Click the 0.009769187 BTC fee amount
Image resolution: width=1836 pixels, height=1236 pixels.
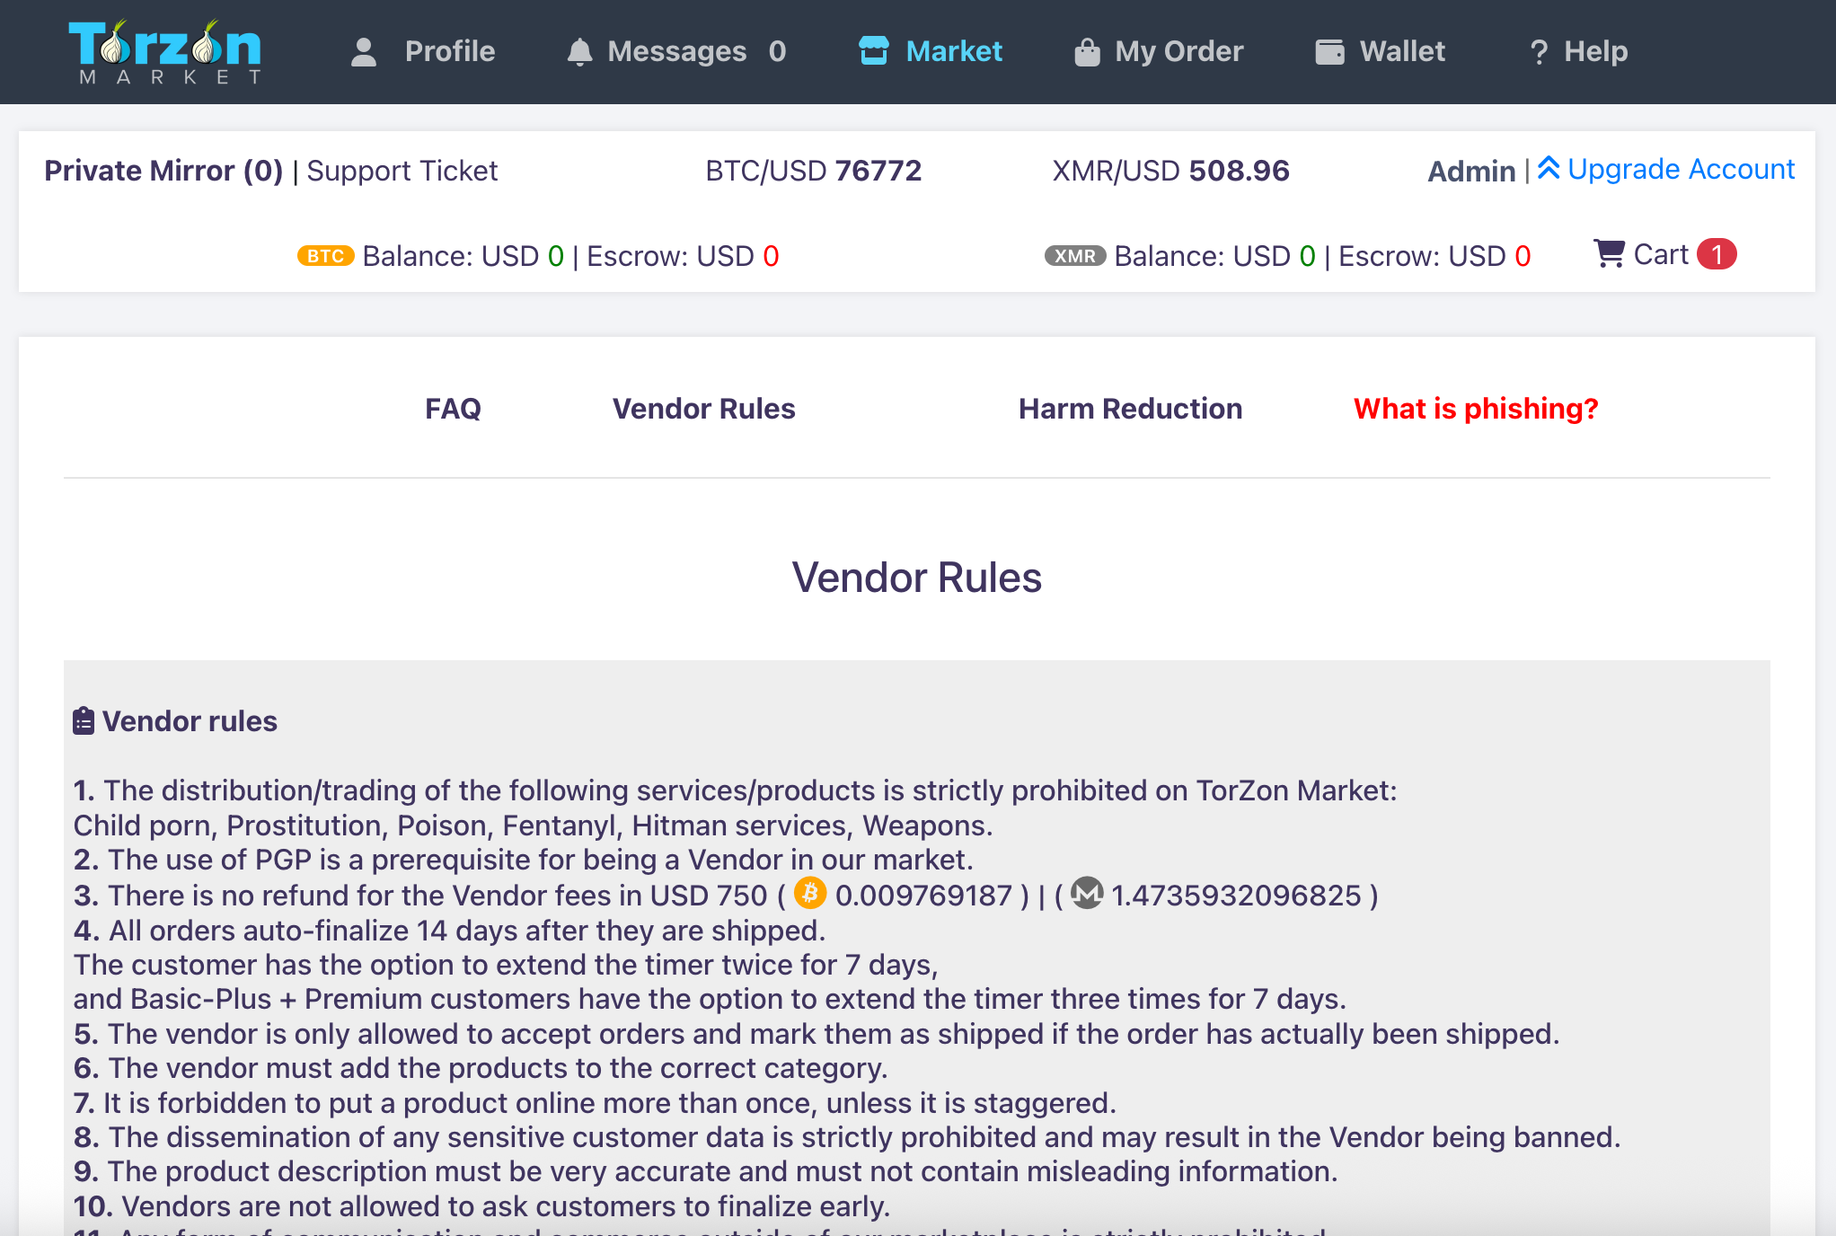coord(923,895)
